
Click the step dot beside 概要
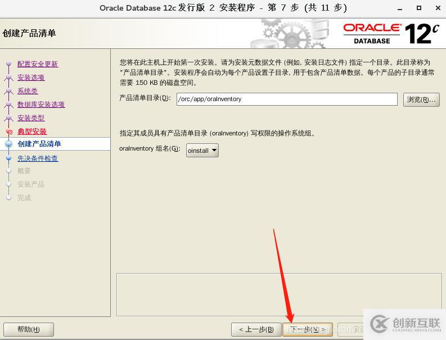pos(8,171)
